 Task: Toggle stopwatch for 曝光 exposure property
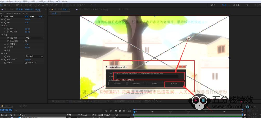tap(5, 23)
